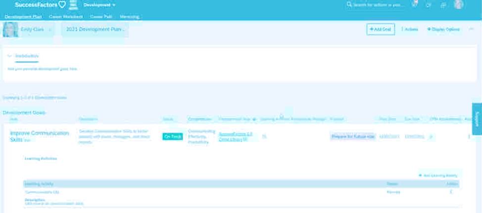Open the goal row actions menu icon
The width and height of the screenshot is (482, 213).
469,137
